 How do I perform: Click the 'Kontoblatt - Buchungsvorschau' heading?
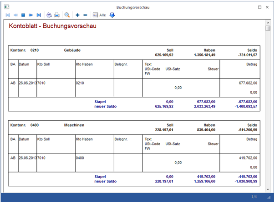(x=53, y=26)
